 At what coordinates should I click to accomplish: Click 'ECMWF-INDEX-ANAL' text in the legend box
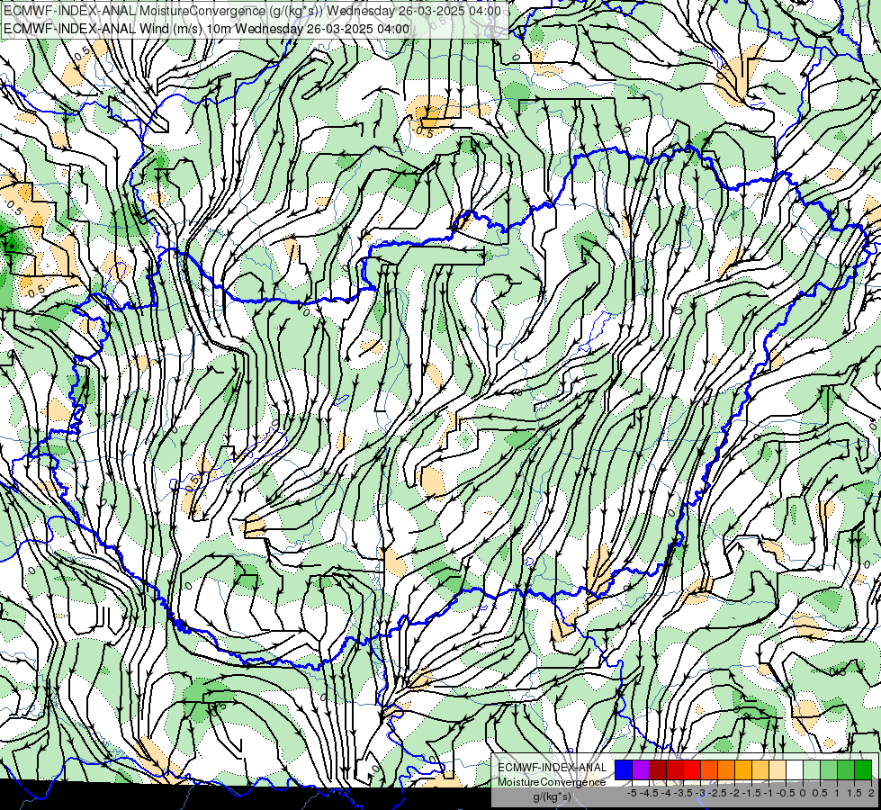pyautogui.click(x=553, y=768)
